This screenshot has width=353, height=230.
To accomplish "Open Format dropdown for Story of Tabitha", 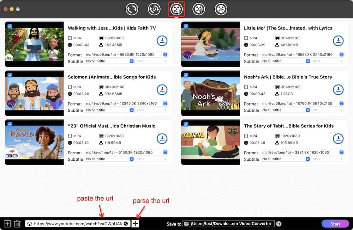I will pos(302,152).
